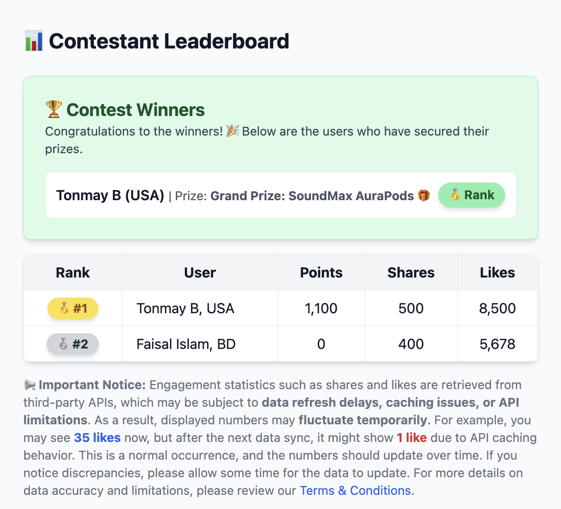Click the trophy icon next to Contest Winners

pyautogui.click(x=53, y=109)
